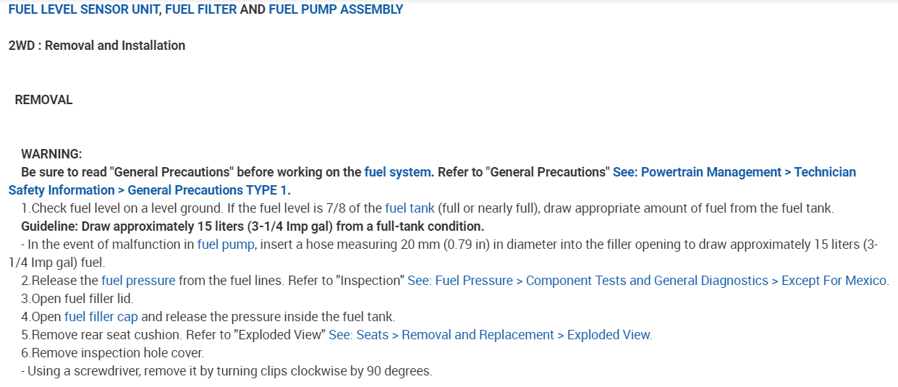Open the Fuel Pressure Component Tests reference
Screen dimensions: 898x387
pos(648,281)
